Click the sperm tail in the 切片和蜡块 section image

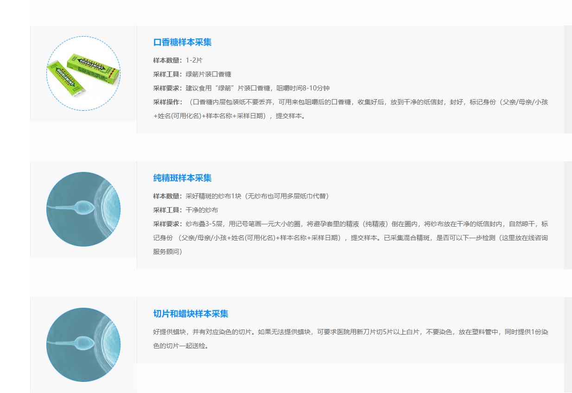60,343
